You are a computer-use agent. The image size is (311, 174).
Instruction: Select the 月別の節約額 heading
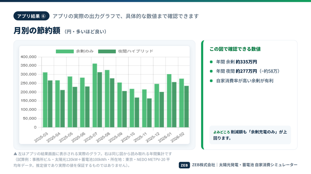[37, 31]
